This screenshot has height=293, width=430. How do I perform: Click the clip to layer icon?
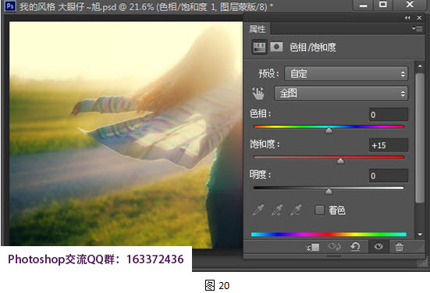tap(313, 247)
